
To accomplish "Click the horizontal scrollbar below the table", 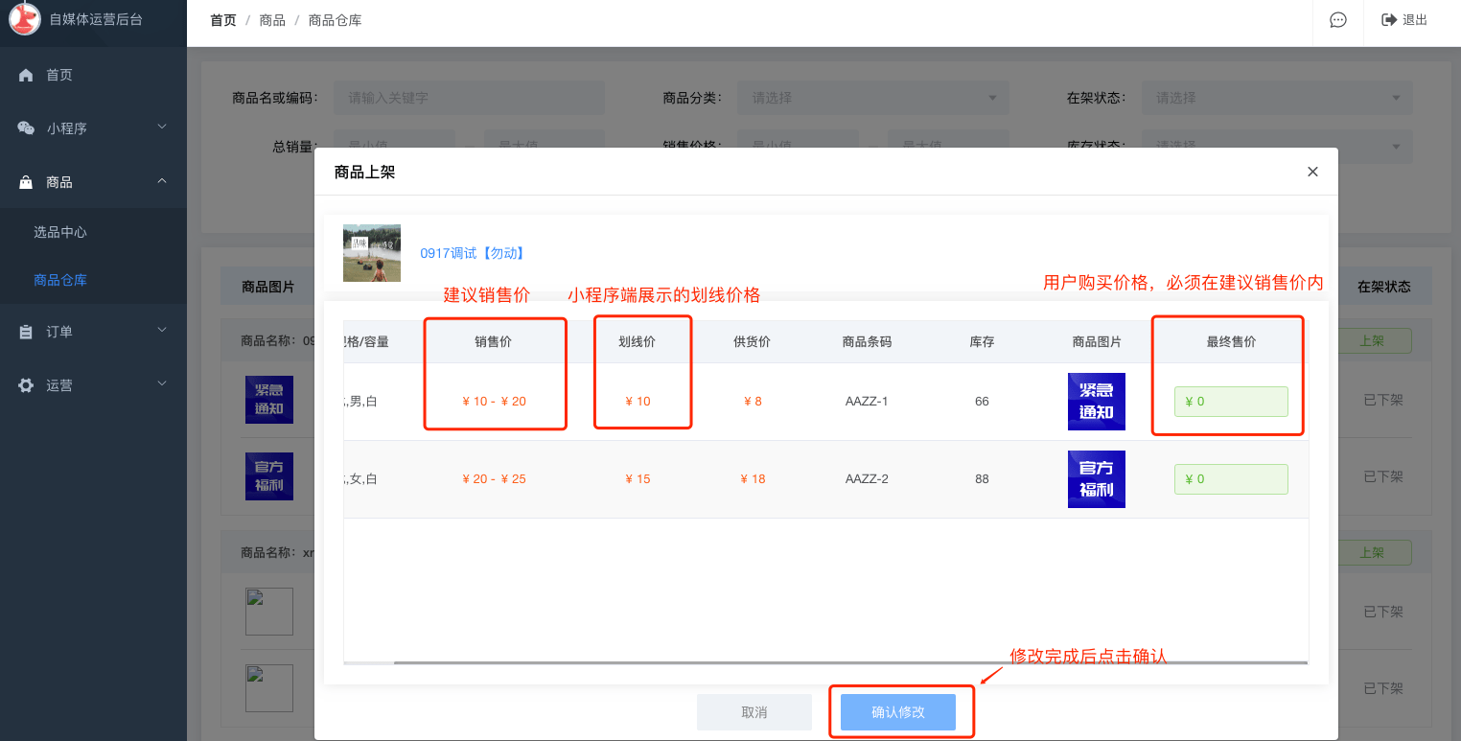I will click(x=849, y=662).
